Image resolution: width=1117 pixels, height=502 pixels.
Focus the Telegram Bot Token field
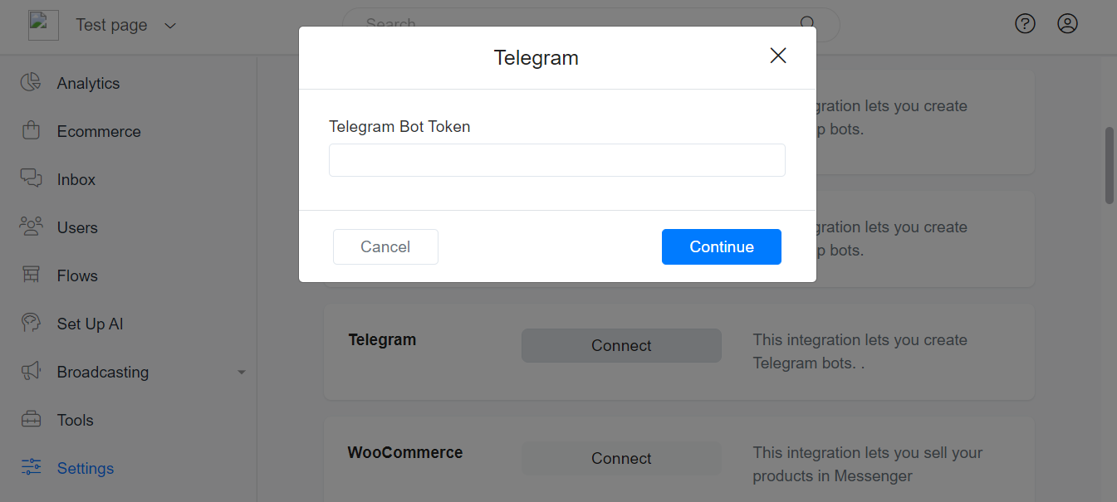click(x=556, y=160)
